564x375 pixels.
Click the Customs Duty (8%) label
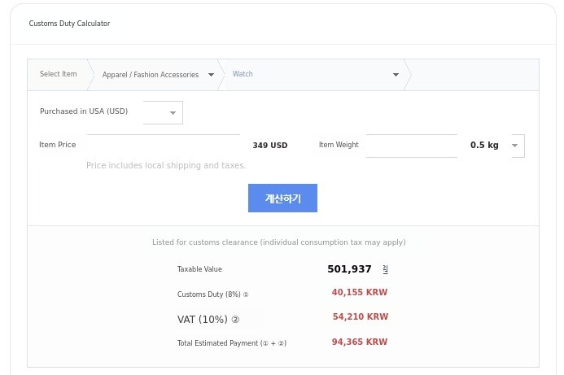coord(212,294)
